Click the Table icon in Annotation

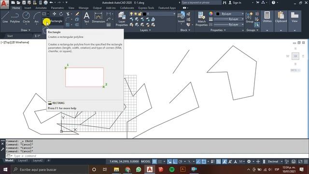pyautogui.click(x=109, y=25)
